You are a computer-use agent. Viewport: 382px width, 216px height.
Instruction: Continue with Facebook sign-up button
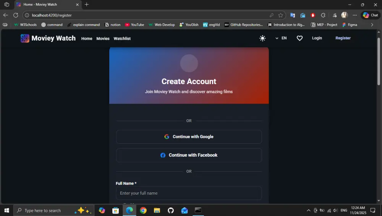pos(189,155)
